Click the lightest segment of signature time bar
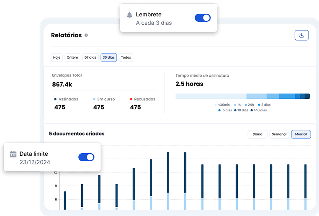The height and width of the screenshot is (216, 319). pyautogui.click(x=211, y=96)
